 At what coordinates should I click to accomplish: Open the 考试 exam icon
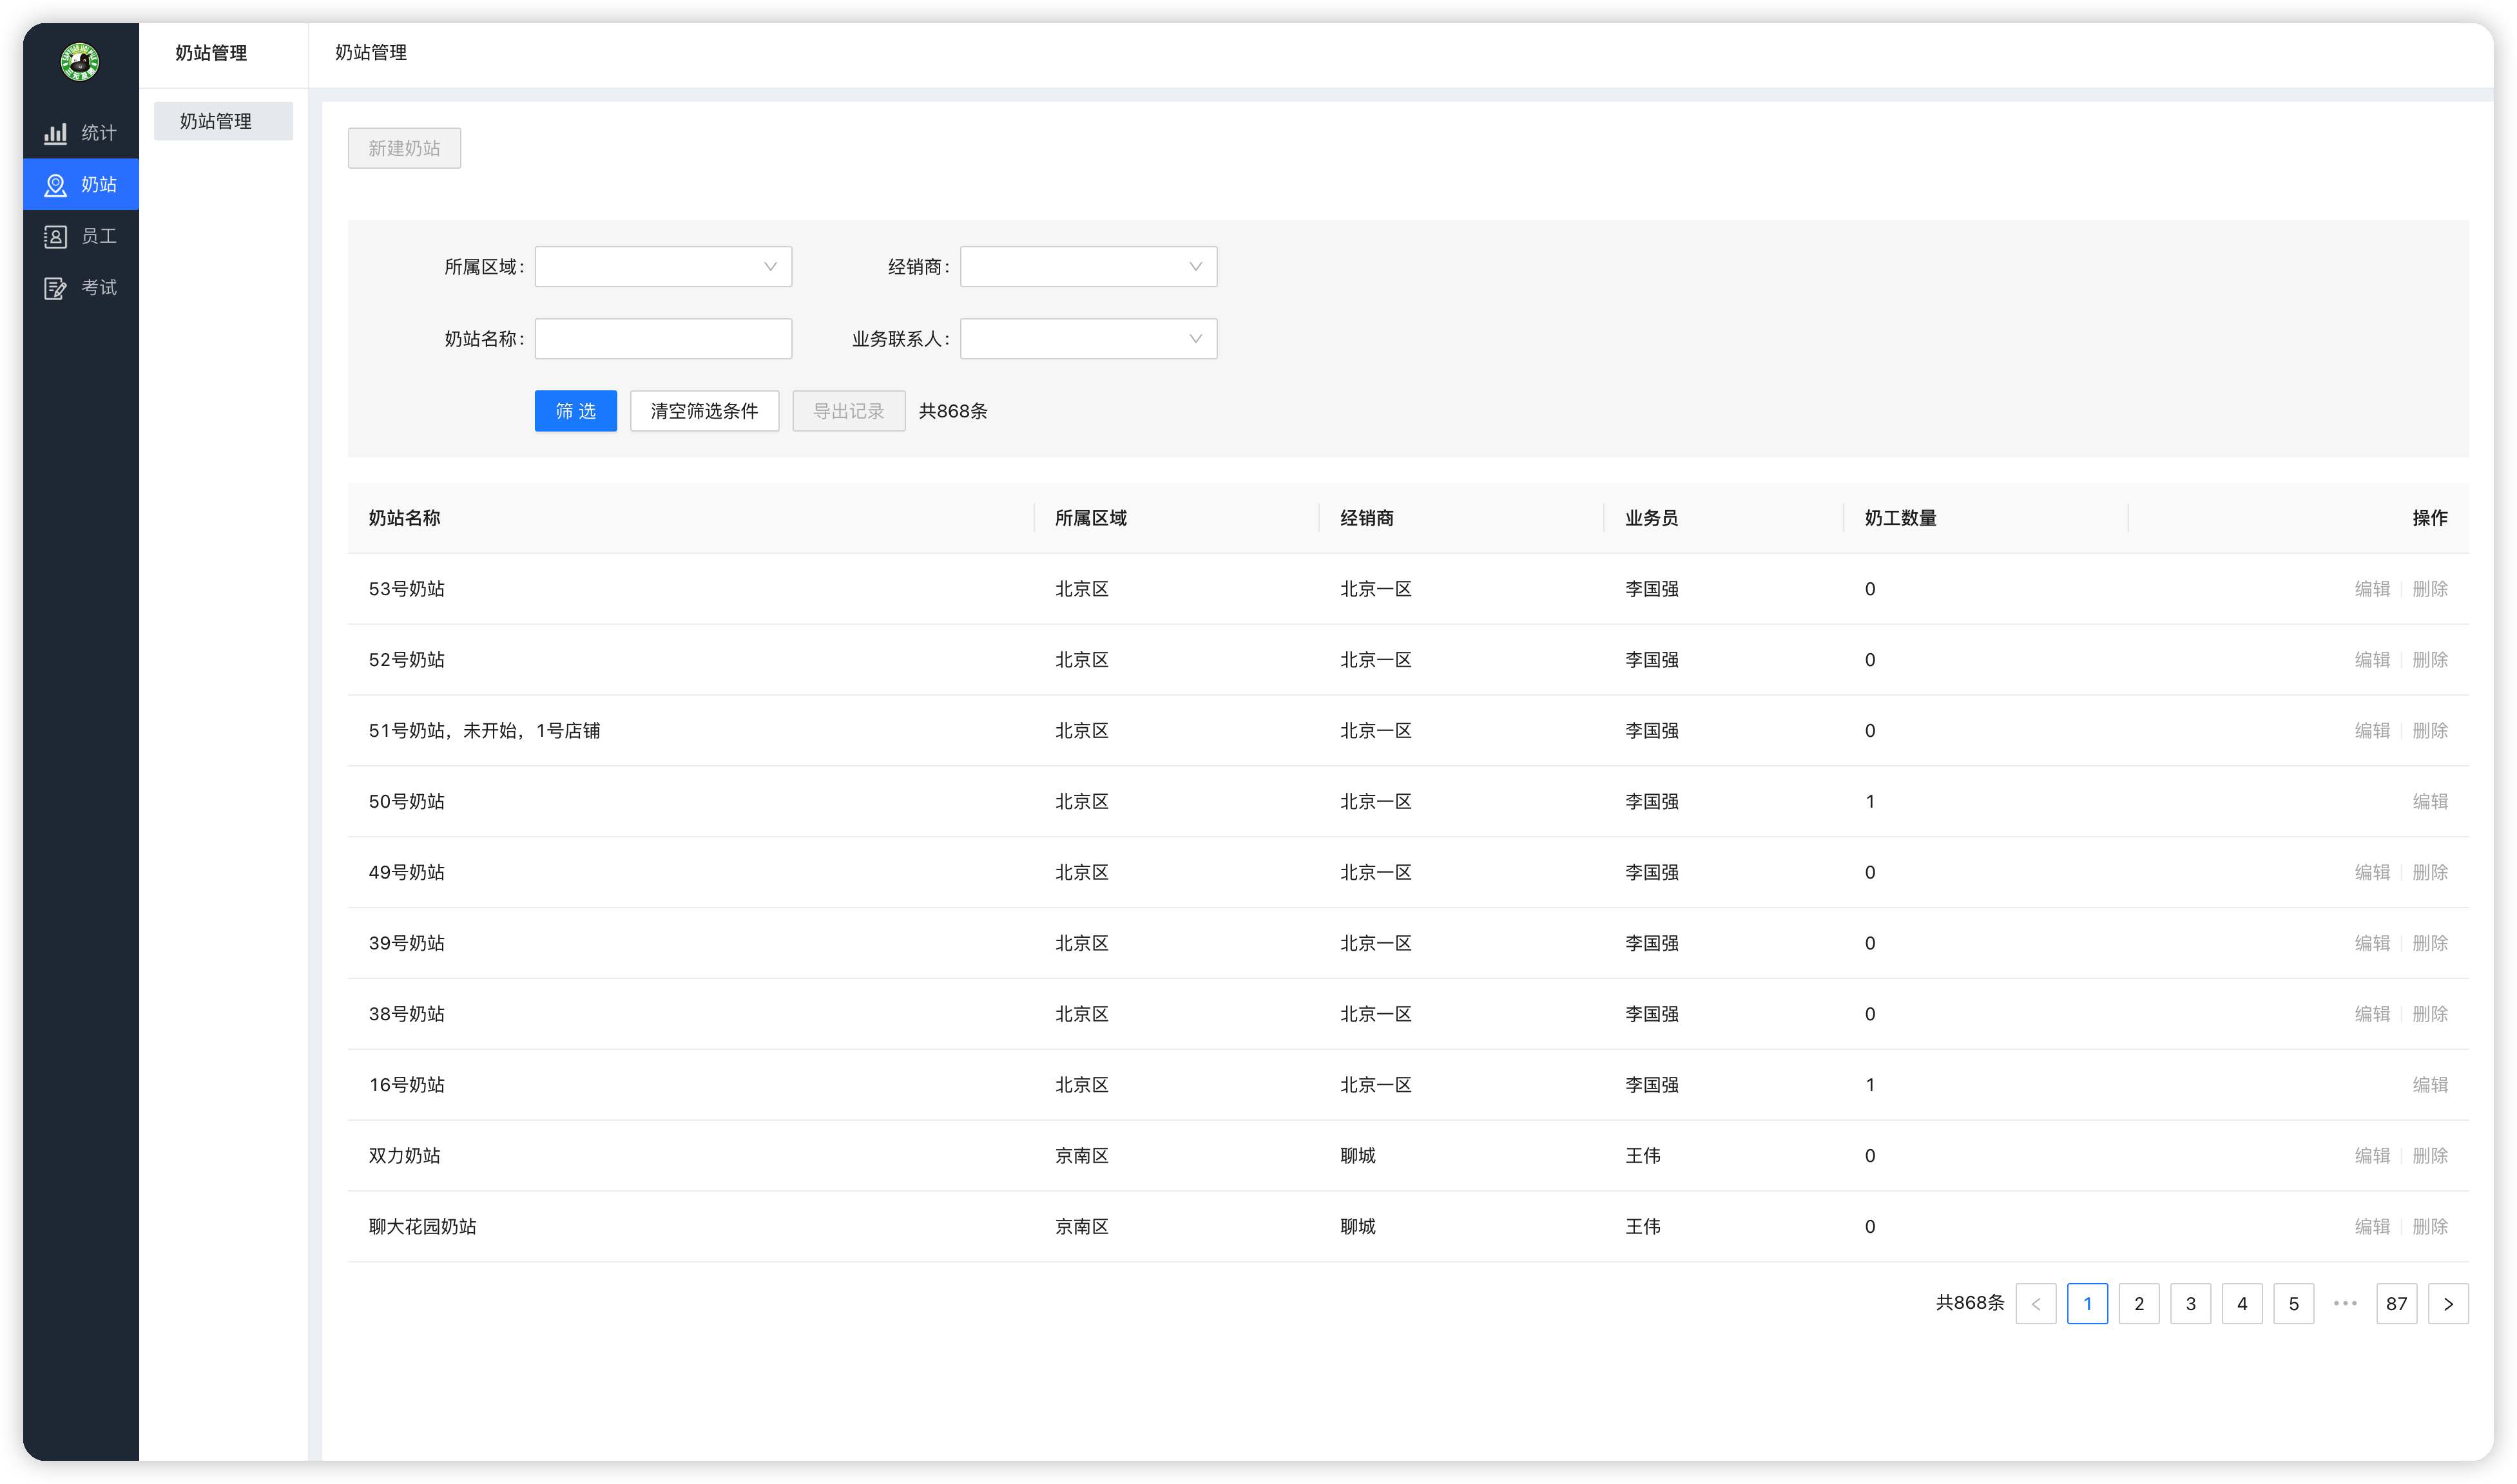(x=56, y=288)
